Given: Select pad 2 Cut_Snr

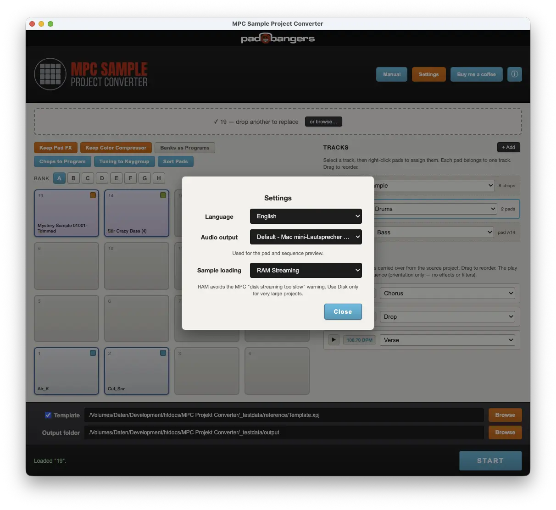Looking at the screenshot, I should point(137,371).
